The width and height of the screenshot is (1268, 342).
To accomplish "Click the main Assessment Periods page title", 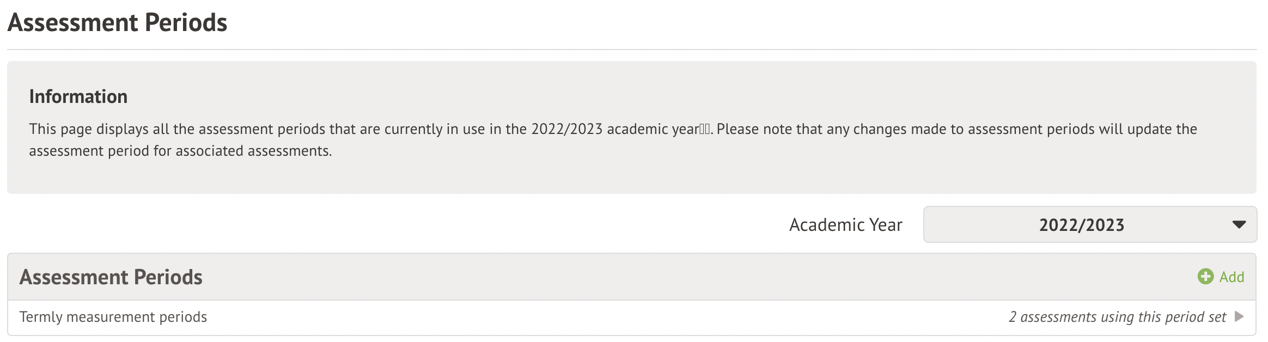I will (117, 23).
